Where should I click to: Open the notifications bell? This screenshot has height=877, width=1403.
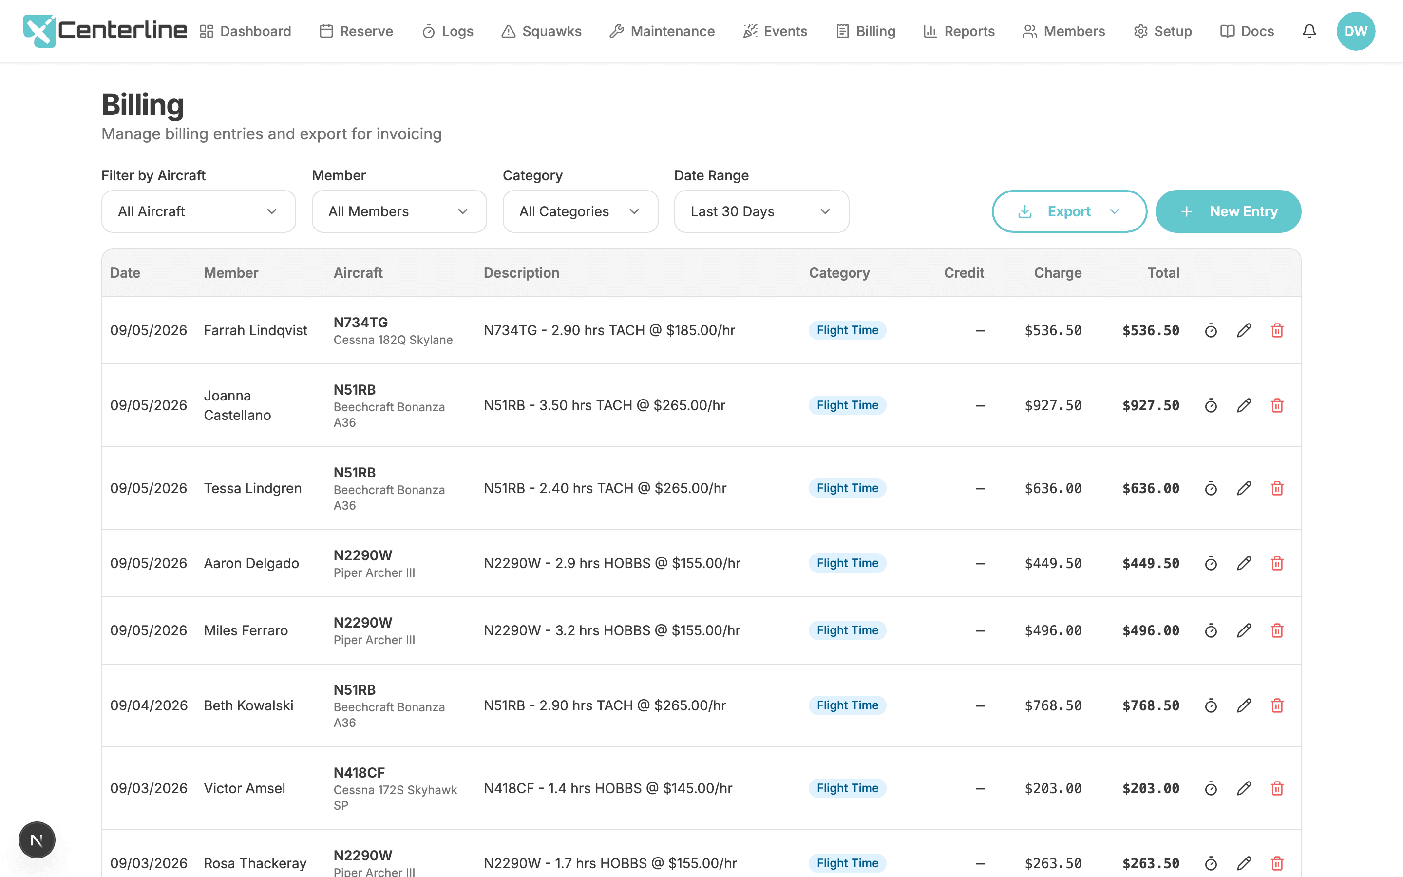tap(1309, 31)
